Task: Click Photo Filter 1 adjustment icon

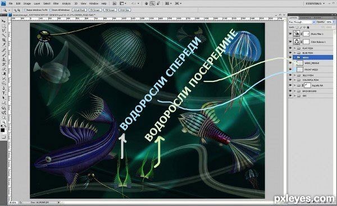Action: [297, 34]
